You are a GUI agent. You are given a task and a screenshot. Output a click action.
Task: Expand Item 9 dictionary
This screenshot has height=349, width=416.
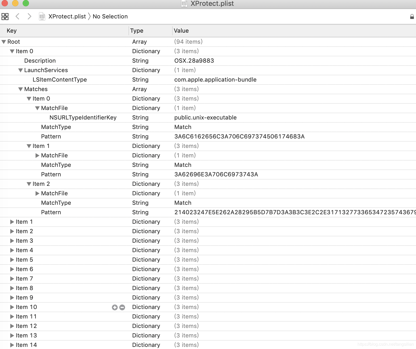click(x=12, y=298)
